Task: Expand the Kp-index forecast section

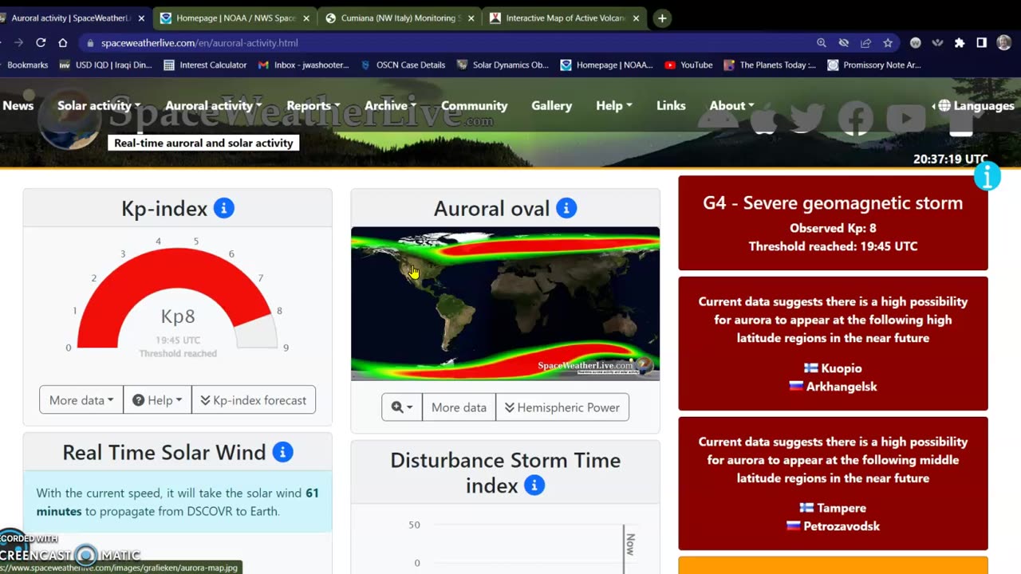Action: [x=254, y=400]
